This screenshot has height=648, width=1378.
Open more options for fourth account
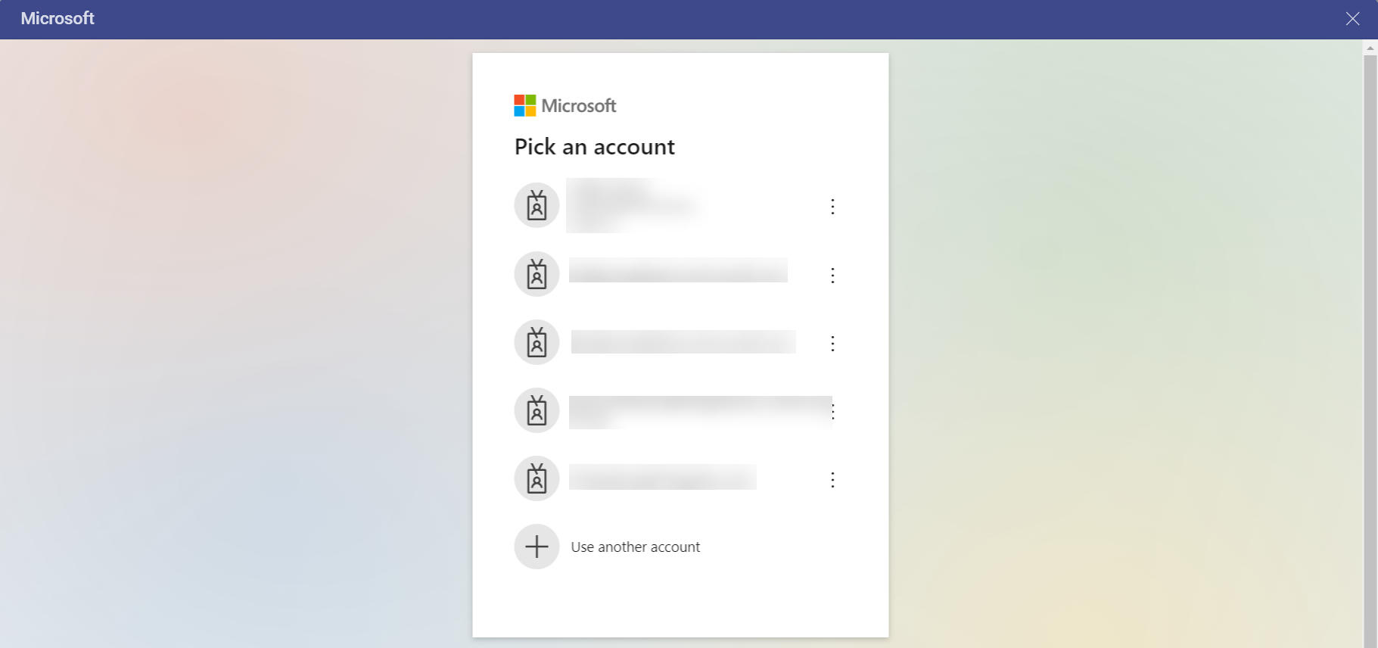tap(833, 411)
